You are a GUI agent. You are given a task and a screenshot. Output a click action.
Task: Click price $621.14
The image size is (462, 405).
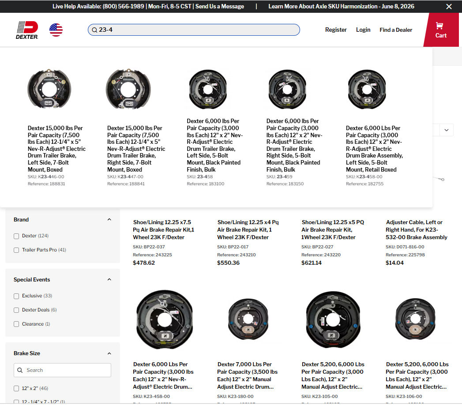pyautogui.click(x=312, y=263)
